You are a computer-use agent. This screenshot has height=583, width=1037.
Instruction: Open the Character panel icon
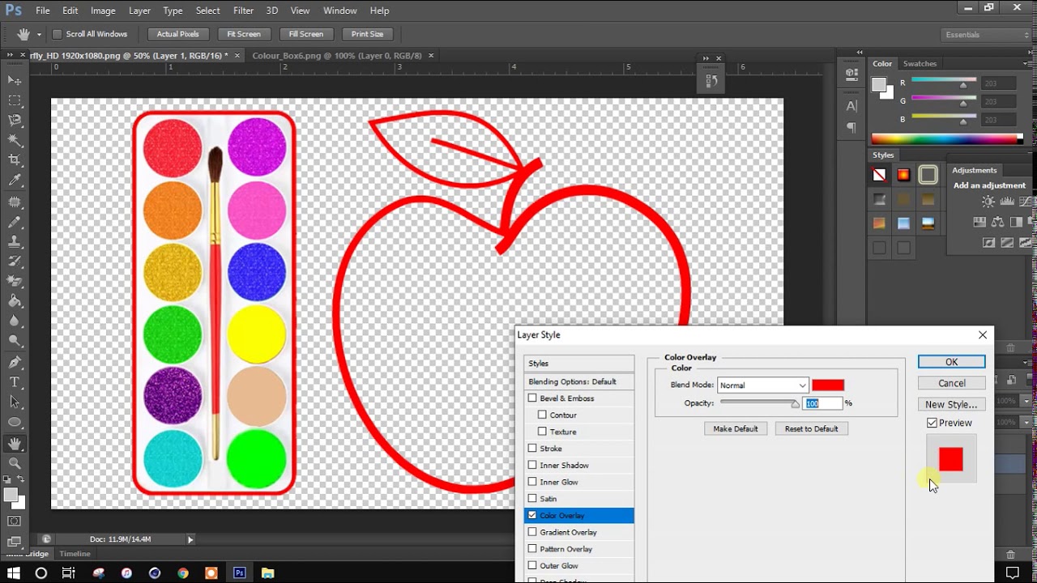coord(851,106)
